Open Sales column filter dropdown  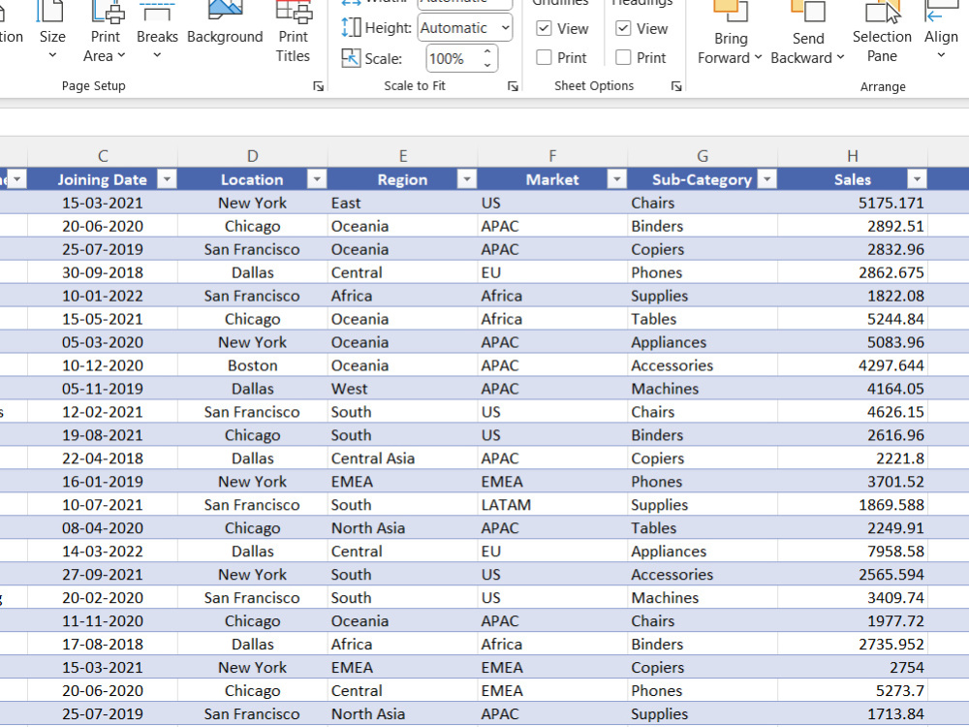tap(917, 179)
